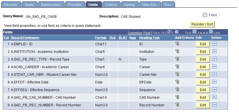The height and width of the screenshot is (112, 239).
Task: Sort by Heading Text column header
Action: [150, 38]
